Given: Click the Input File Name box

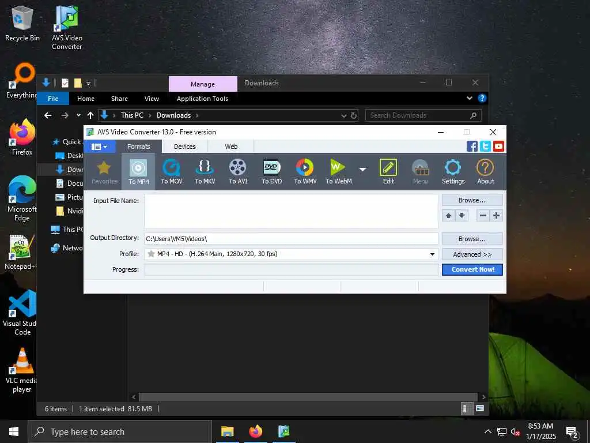Looking at the screenshot, I should click(291, 211).
